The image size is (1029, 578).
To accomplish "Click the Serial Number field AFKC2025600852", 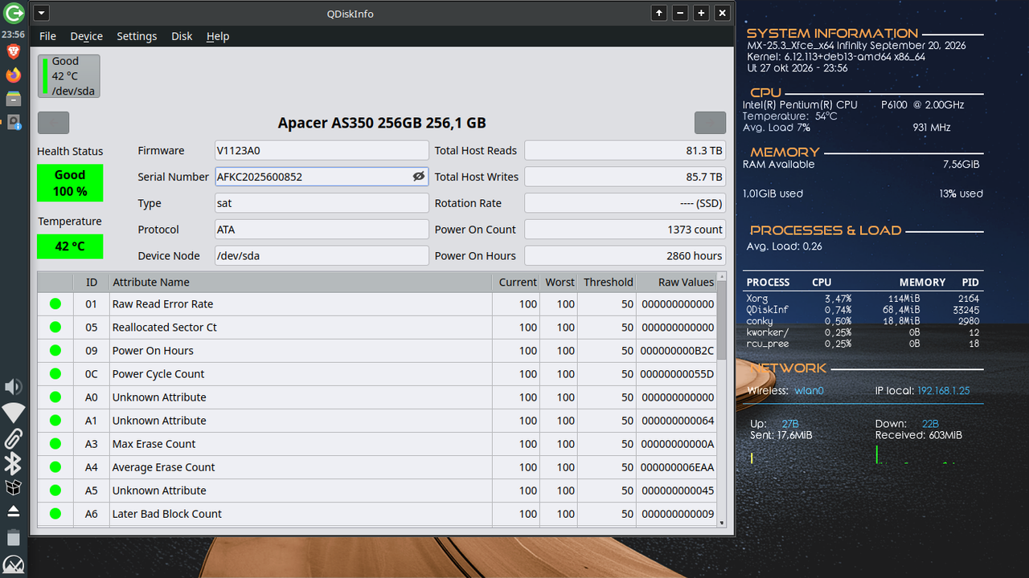I will click(322, 177).
